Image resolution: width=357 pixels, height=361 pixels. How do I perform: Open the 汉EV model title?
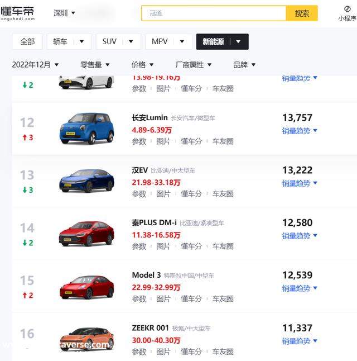(x=140, y=170)
